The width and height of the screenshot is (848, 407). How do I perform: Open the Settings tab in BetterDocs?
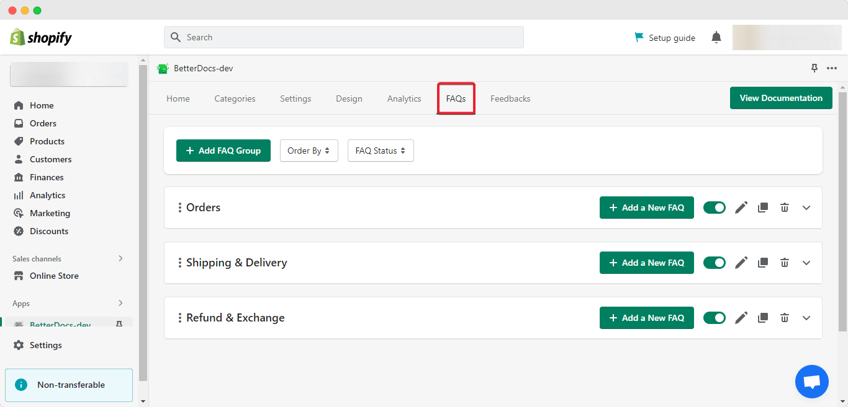coord(295,98)
